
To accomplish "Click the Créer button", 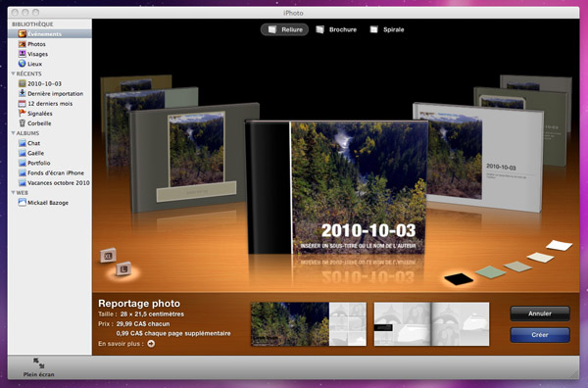I will pos(540,335).
